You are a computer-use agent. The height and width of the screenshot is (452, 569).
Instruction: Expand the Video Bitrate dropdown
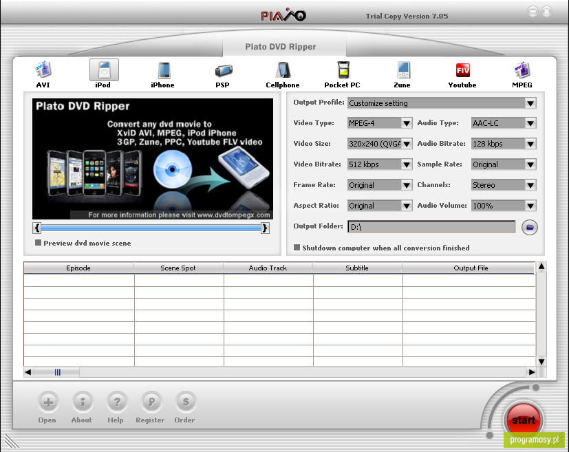pos(407,164)
